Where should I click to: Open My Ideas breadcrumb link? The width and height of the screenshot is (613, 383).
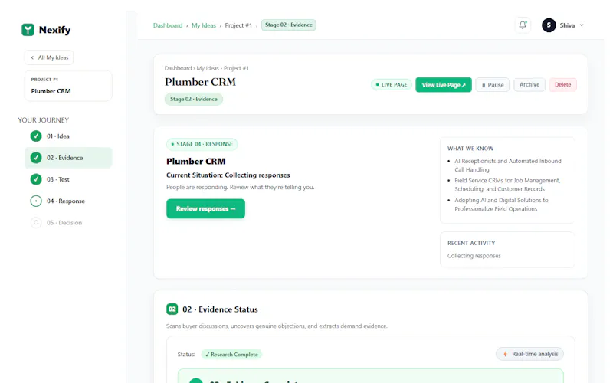click(204, 25)
